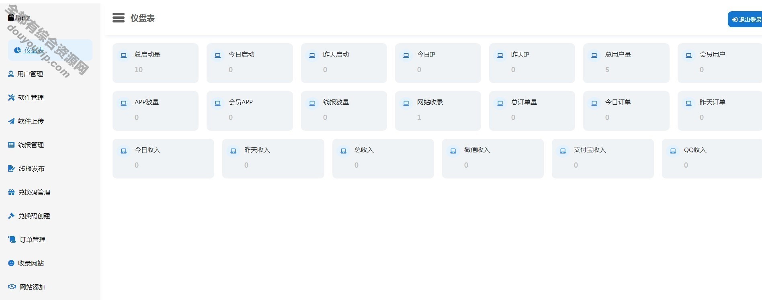
Task: Click the laptop icon on 线报数量 card
Action: (312, 103)
